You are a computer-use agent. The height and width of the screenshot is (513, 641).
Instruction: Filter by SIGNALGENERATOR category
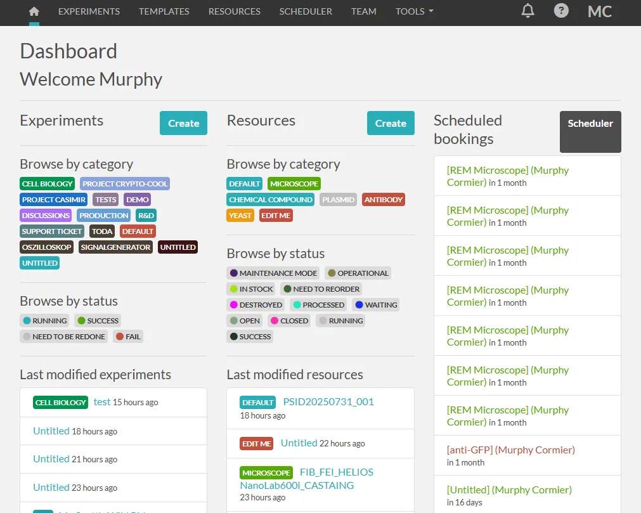point(115,248)
